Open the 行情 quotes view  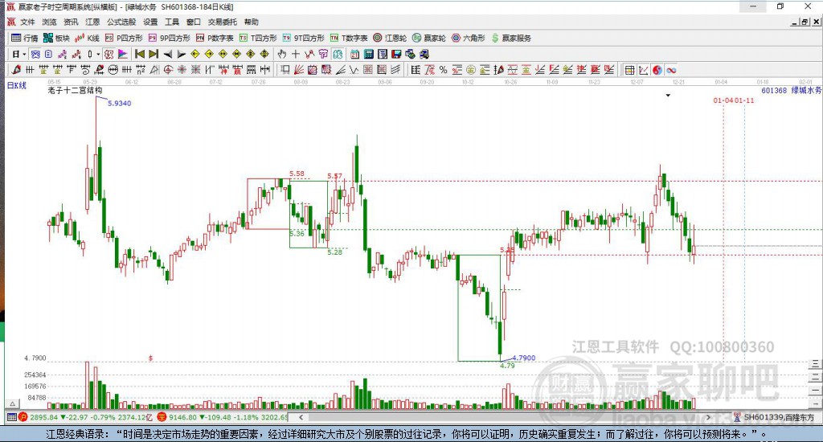point(25,38)
